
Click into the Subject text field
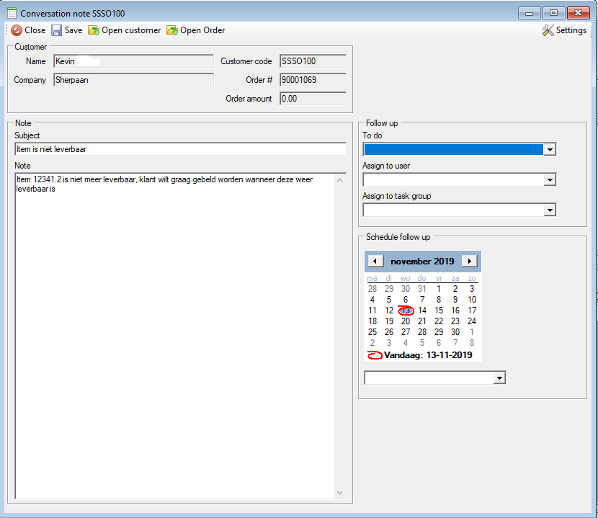coord(180,150)
